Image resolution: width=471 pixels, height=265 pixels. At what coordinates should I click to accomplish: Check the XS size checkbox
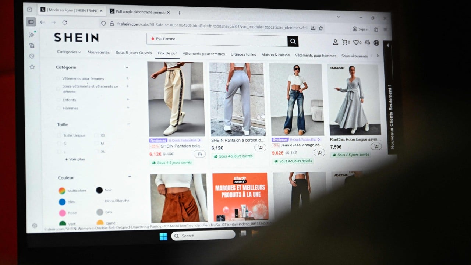[96, 135]
